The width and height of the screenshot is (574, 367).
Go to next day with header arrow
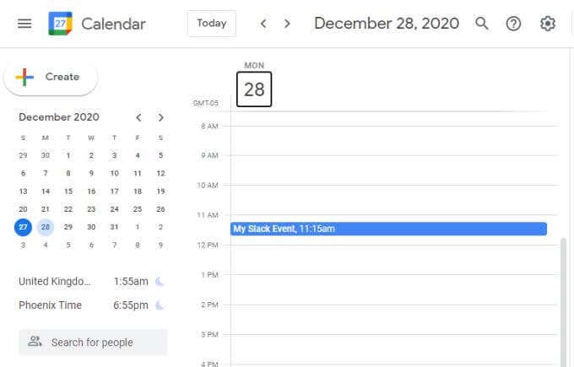tap(287, 24)
